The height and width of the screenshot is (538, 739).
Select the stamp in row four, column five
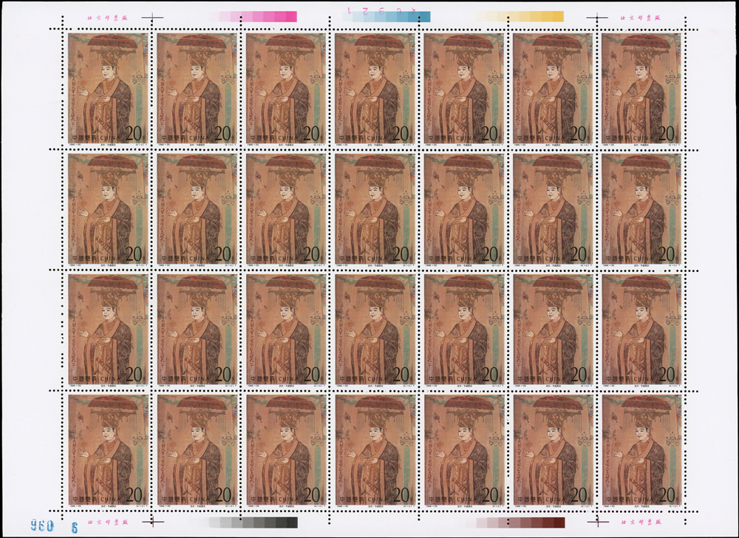point(464,451)
